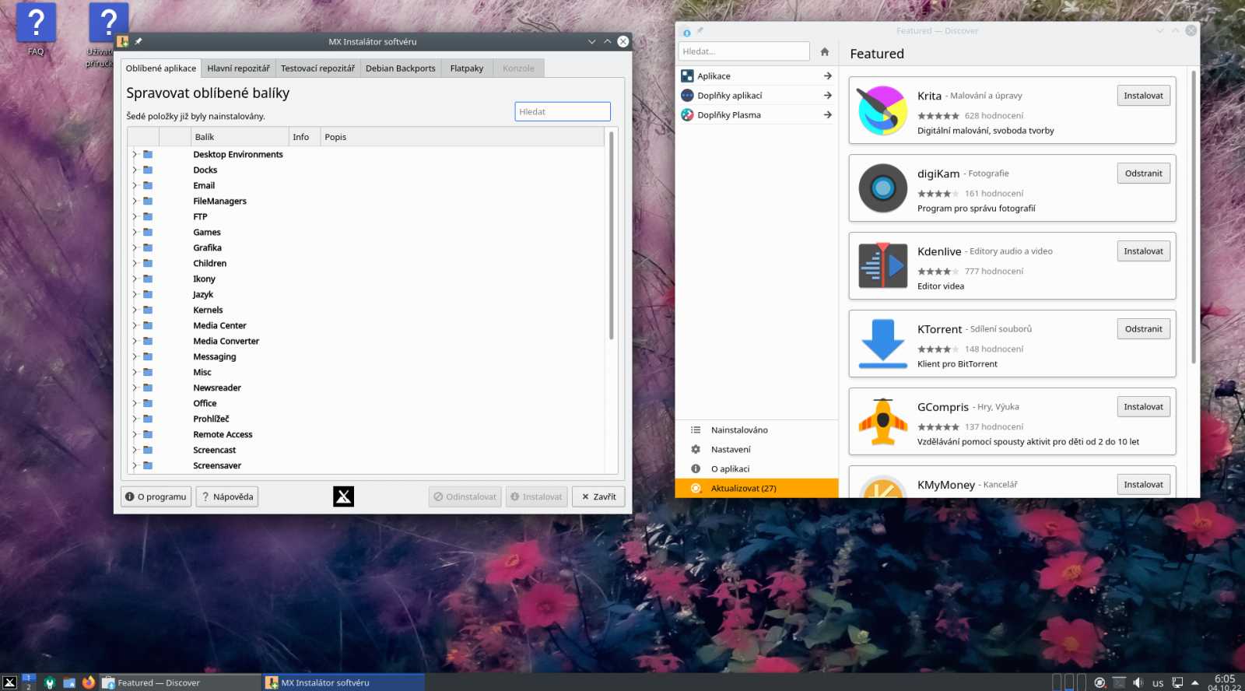The height and width of the screenshot is (691, 1245).
Task: Click the virtual desktop pager in the taskbar
Action: (28, 682)
